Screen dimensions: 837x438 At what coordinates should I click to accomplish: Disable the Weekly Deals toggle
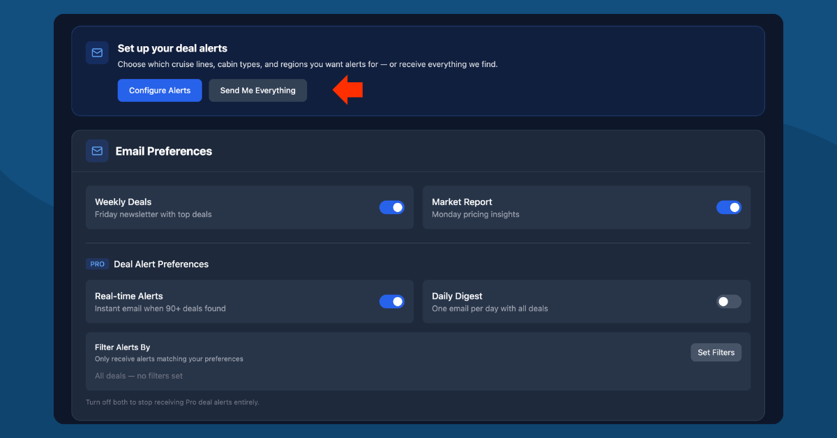click(392, 207)
